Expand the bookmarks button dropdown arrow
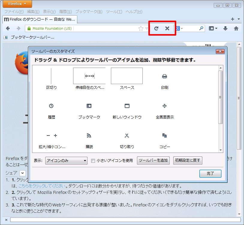 [216, 28]
